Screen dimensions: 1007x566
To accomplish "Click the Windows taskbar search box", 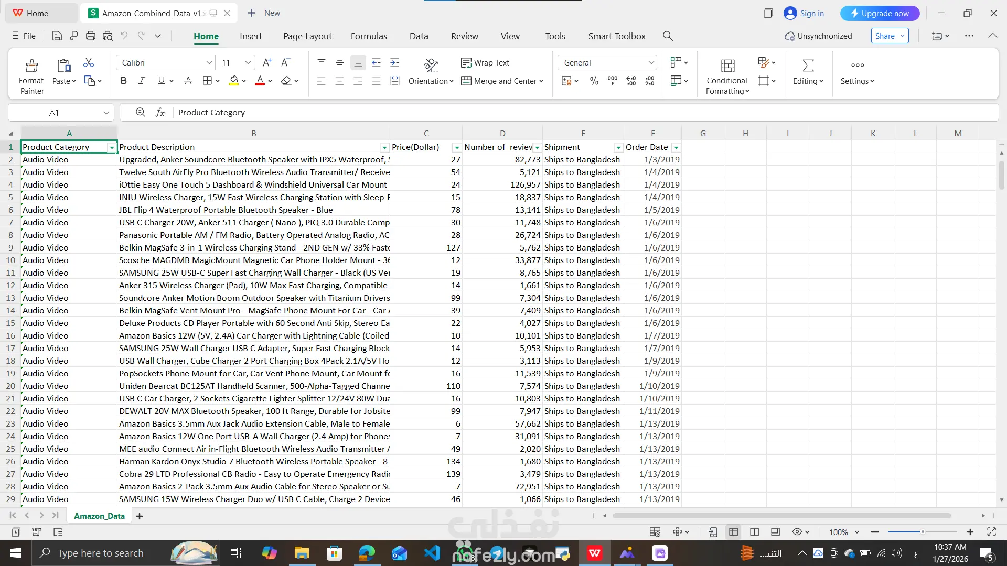I will (101, 553).
